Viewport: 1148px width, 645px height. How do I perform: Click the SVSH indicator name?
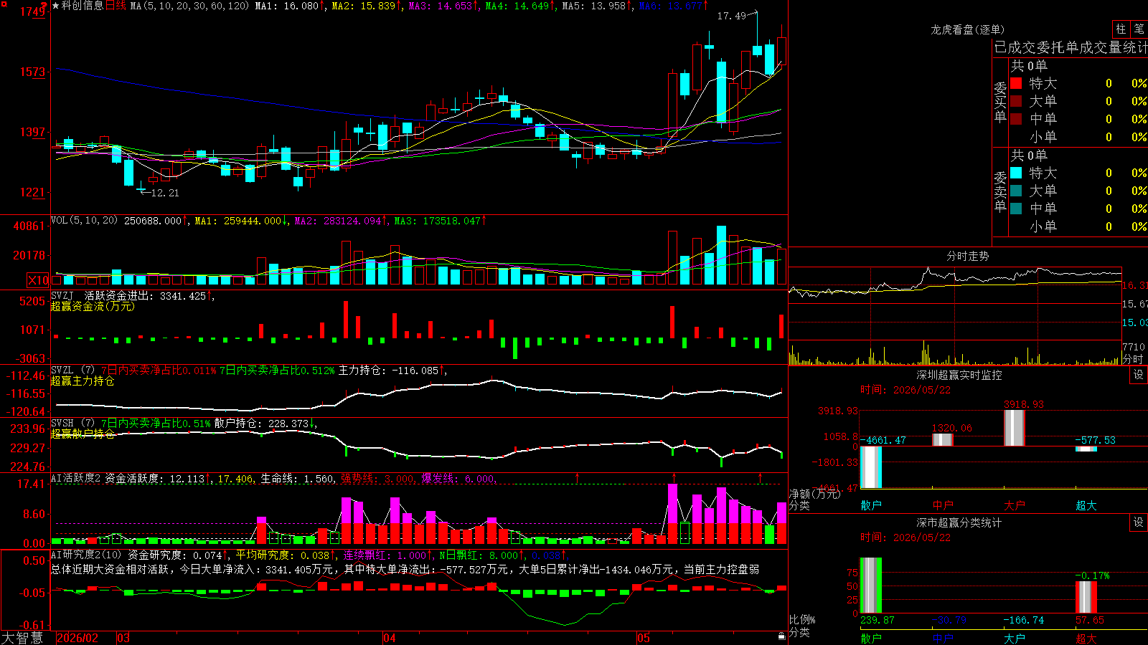click(62, 423)
